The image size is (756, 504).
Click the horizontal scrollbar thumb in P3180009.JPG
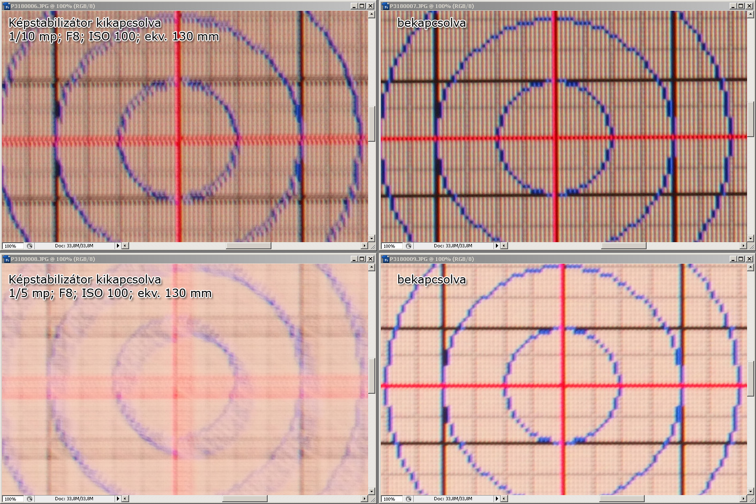tap(622, 499)
